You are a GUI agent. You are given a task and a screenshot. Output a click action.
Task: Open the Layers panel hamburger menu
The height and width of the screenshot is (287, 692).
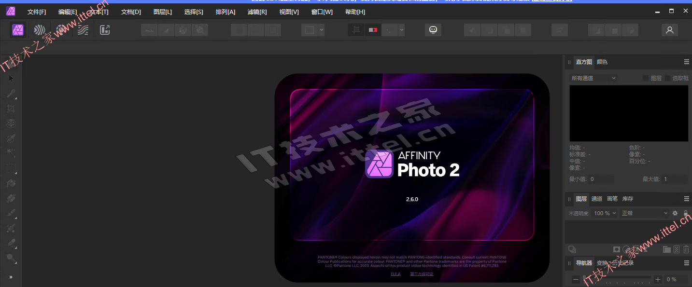coord(686,199)
